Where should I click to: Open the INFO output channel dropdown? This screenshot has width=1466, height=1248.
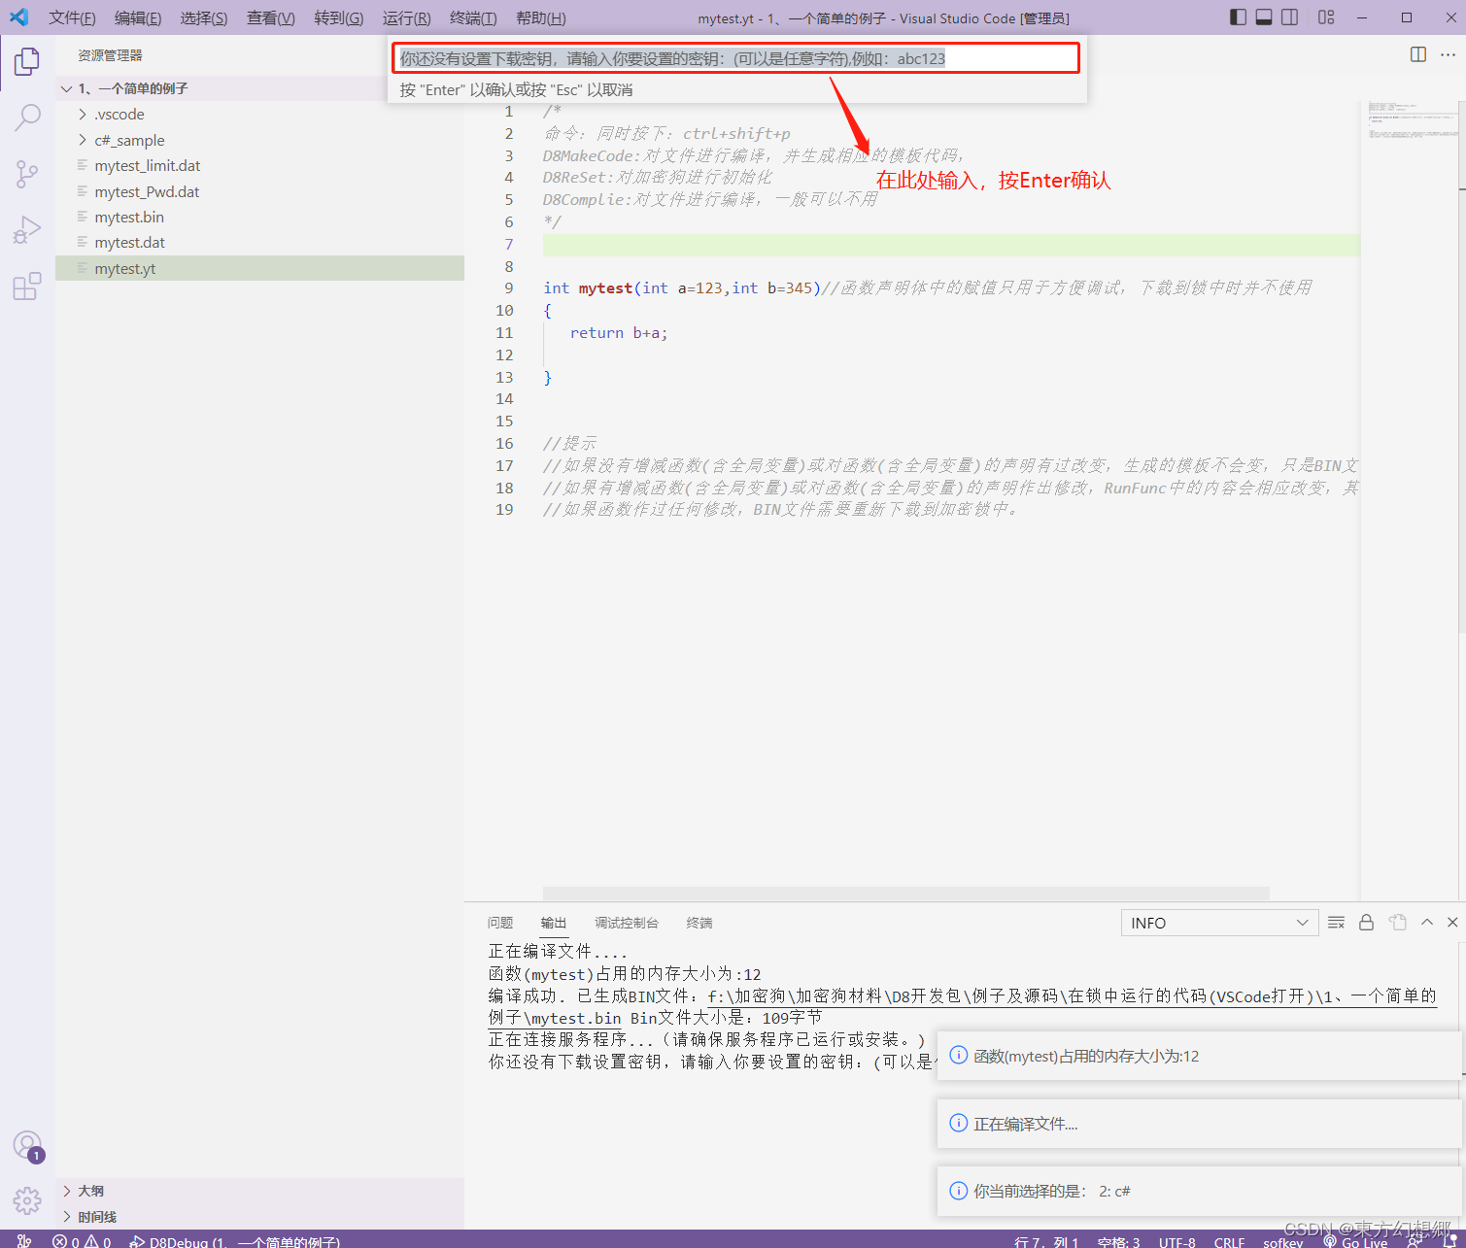point(1219,923)
